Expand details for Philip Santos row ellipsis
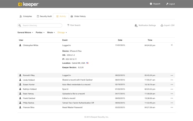The width and height of the screenshot is (193, 121). pos(172,103)
